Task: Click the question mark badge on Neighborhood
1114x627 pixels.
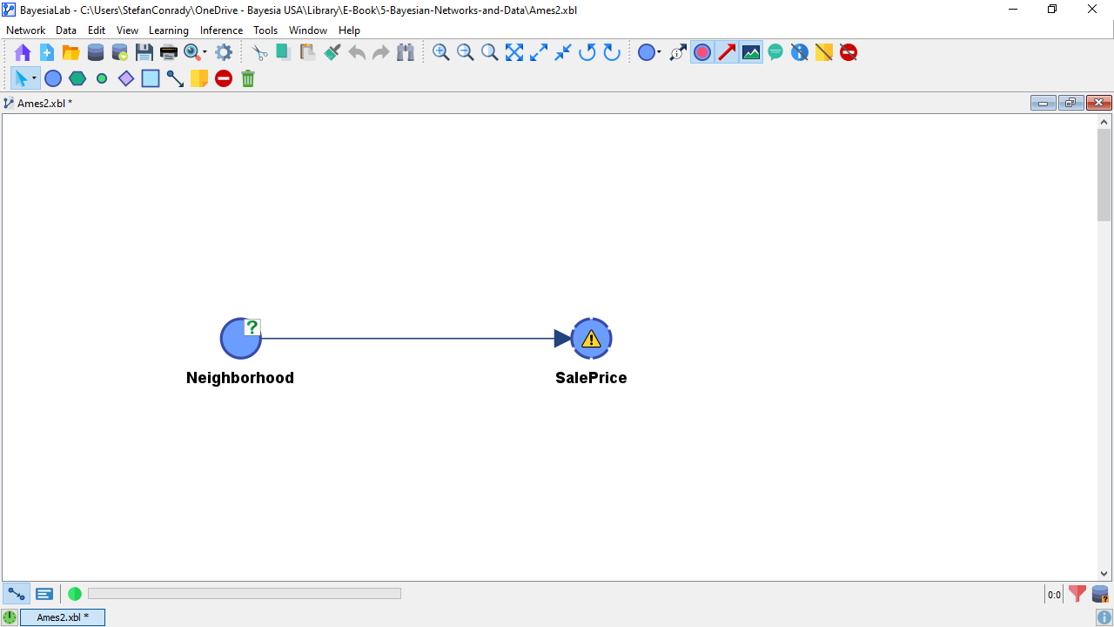Action: coord(252,327)
